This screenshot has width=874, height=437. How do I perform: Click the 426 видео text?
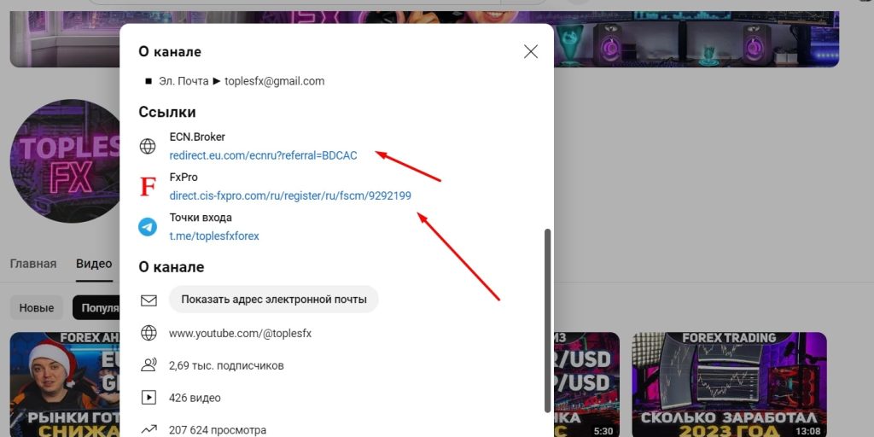coord(195,398)
